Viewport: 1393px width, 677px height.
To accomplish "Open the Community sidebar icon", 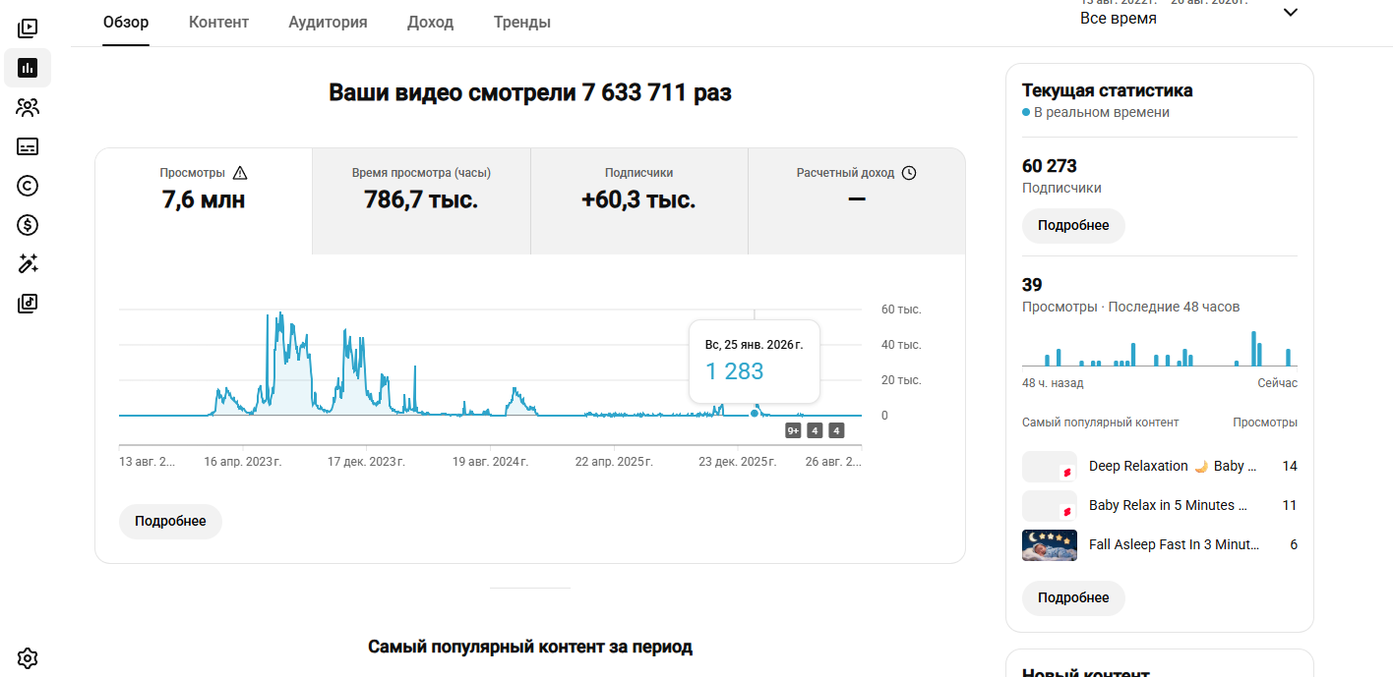I will point(28,107).
